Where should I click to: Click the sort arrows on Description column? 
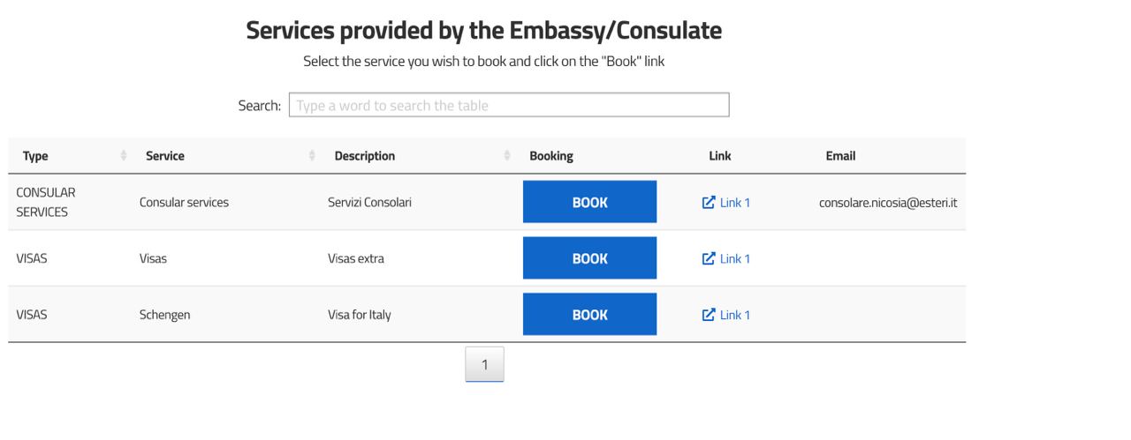(x=507, y=156)
